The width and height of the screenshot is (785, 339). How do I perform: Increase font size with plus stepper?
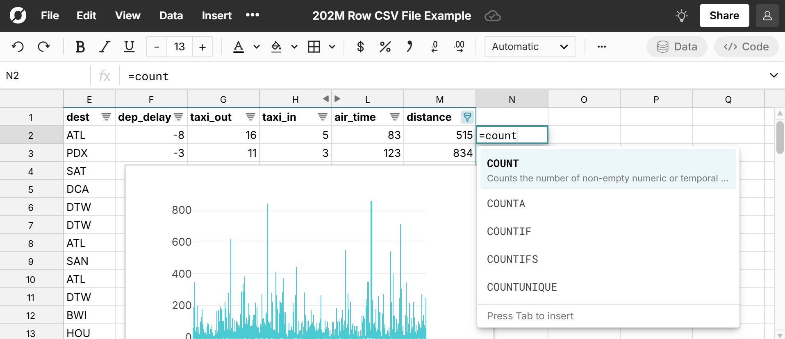click(x=203, y=47)
